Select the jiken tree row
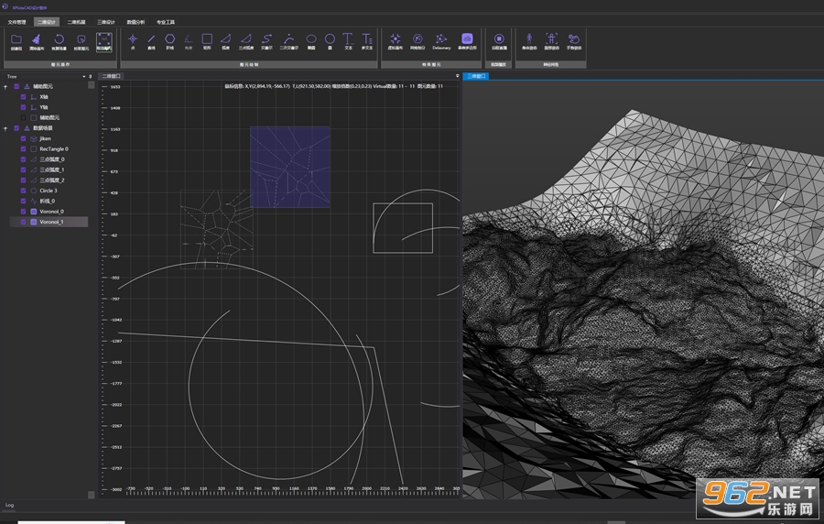 [x=49, y=138]
